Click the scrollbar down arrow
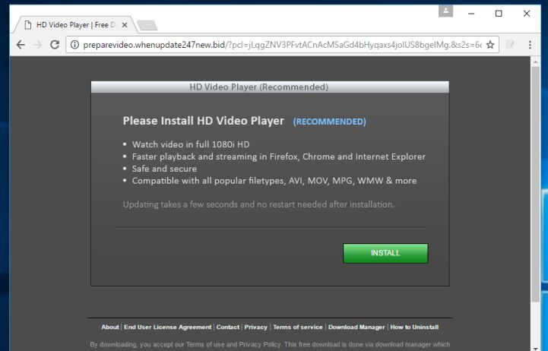 pos(535,348)
